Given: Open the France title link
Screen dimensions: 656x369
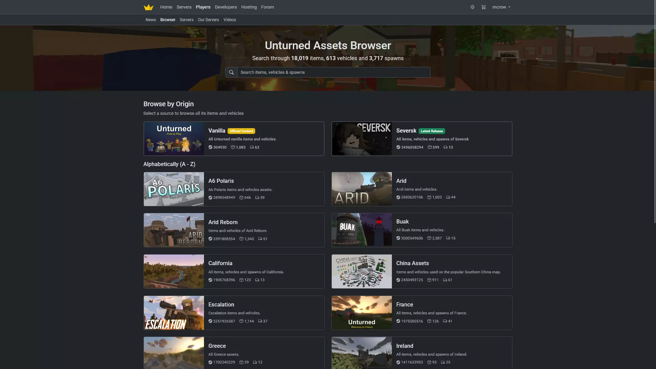Looking at the screenshot, I should (x=405, y=305).
